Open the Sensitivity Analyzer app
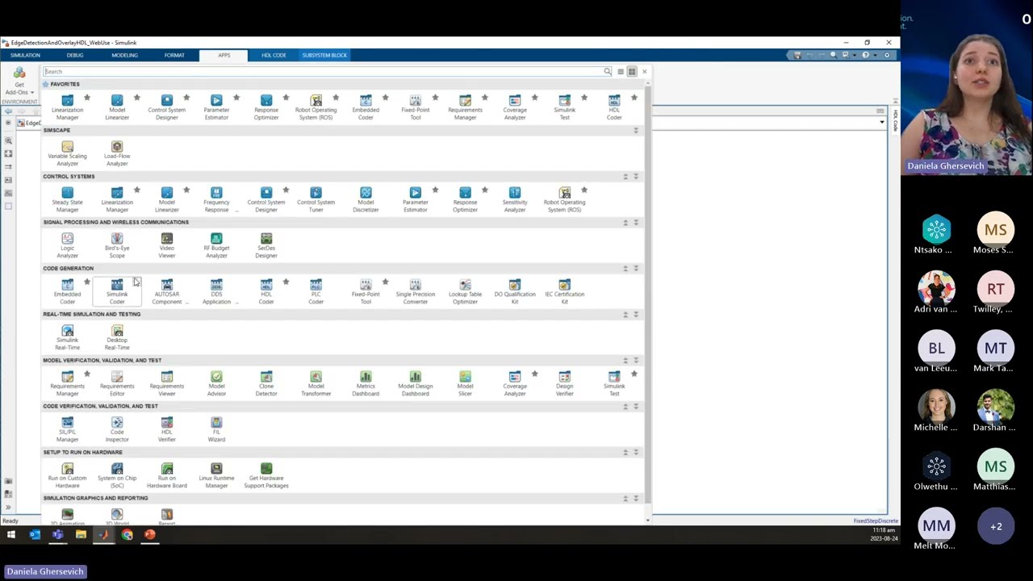 pos(515,199)
